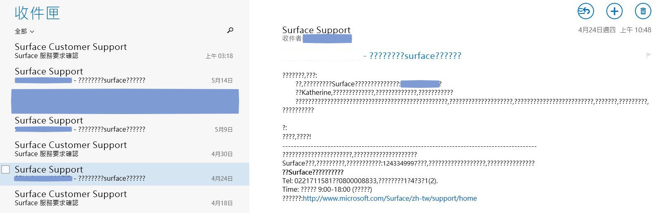Tick the checkbox beside the April 24 mail

[x=6, y=169]
